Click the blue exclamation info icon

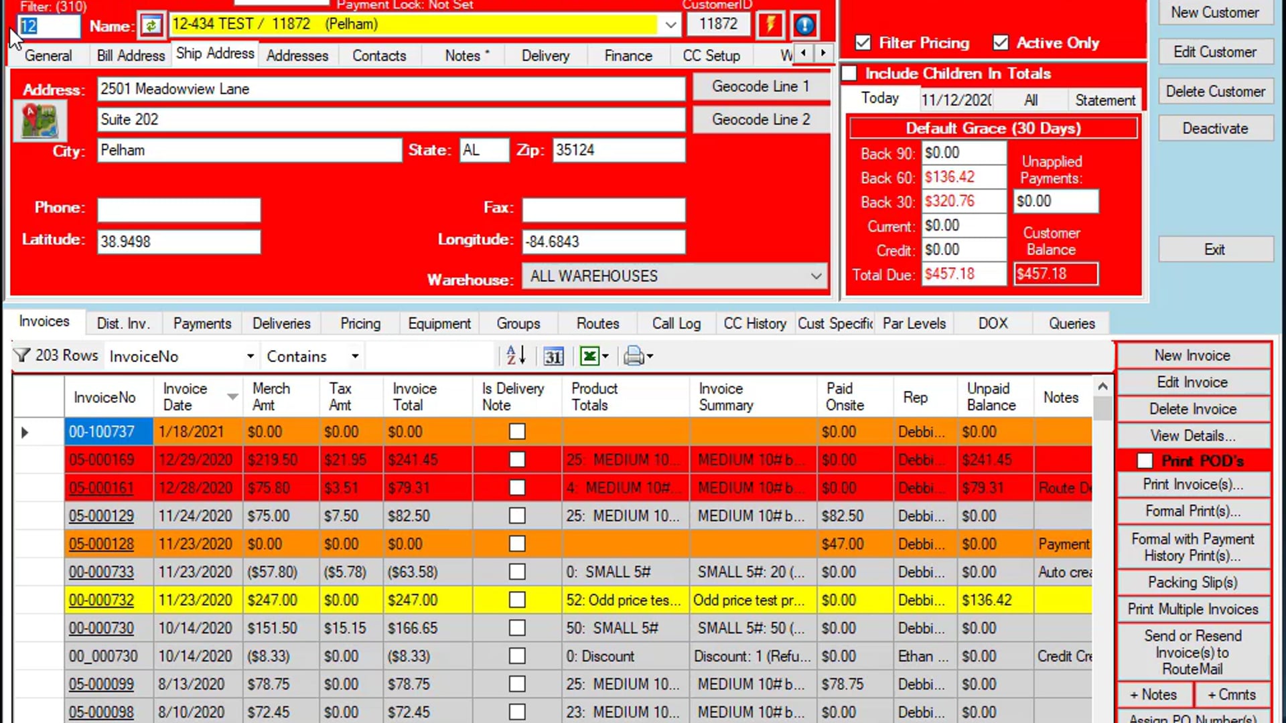pos(804,25)
